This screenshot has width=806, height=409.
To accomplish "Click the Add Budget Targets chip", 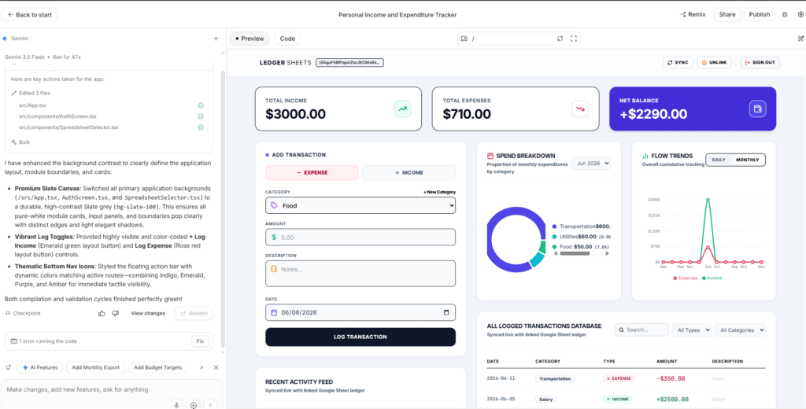I will click(x=157, y=367).
